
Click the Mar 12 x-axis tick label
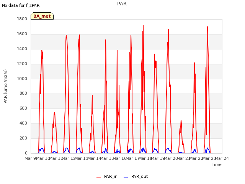pos(69,158)
